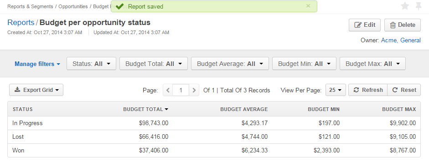429x167 pixels.
Task: Expand the Budget Min filter
Action: pos(304,64)
